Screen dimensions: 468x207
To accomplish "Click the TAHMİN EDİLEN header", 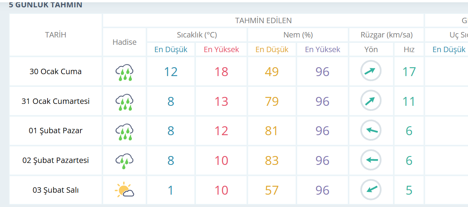I will click(x=264, y=20).
